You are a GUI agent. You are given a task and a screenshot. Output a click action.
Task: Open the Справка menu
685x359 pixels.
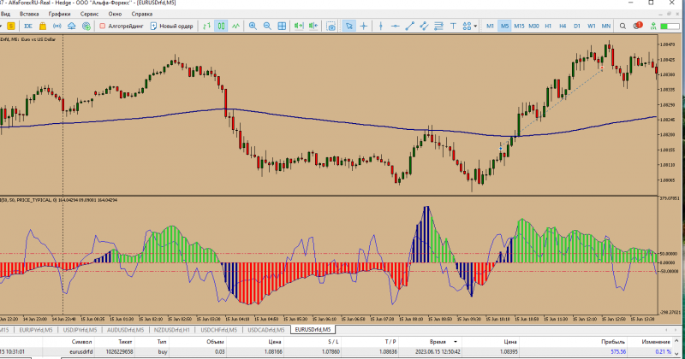point(142,14)
